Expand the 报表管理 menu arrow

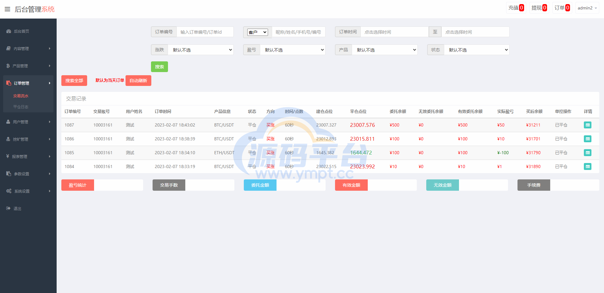point(50,156)
